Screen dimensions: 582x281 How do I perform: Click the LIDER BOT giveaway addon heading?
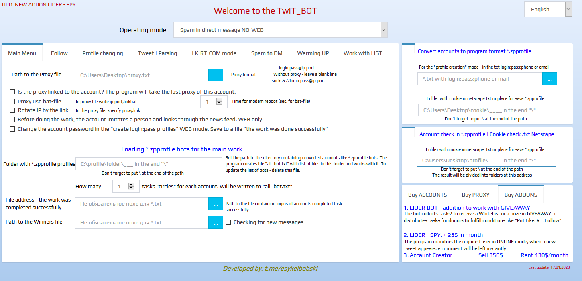467,208
